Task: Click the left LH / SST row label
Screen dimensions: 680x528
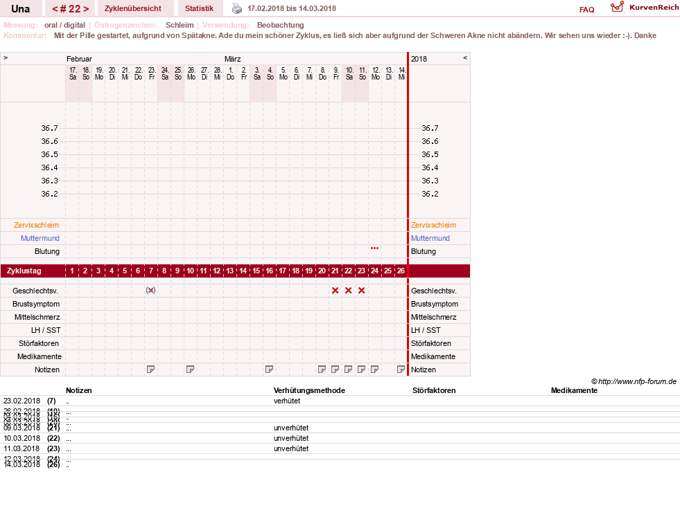Action: [46, 330]
